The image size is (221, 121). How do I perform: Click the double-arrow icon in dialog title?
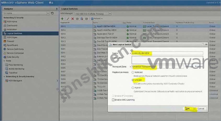point(206,44)
